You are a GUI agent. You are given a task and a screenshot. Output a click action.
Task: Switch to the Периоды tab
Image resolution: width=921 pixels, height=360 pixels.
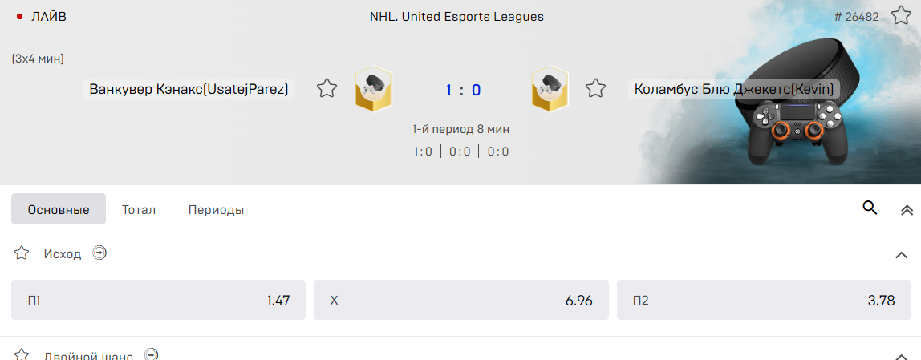(216, 209)
